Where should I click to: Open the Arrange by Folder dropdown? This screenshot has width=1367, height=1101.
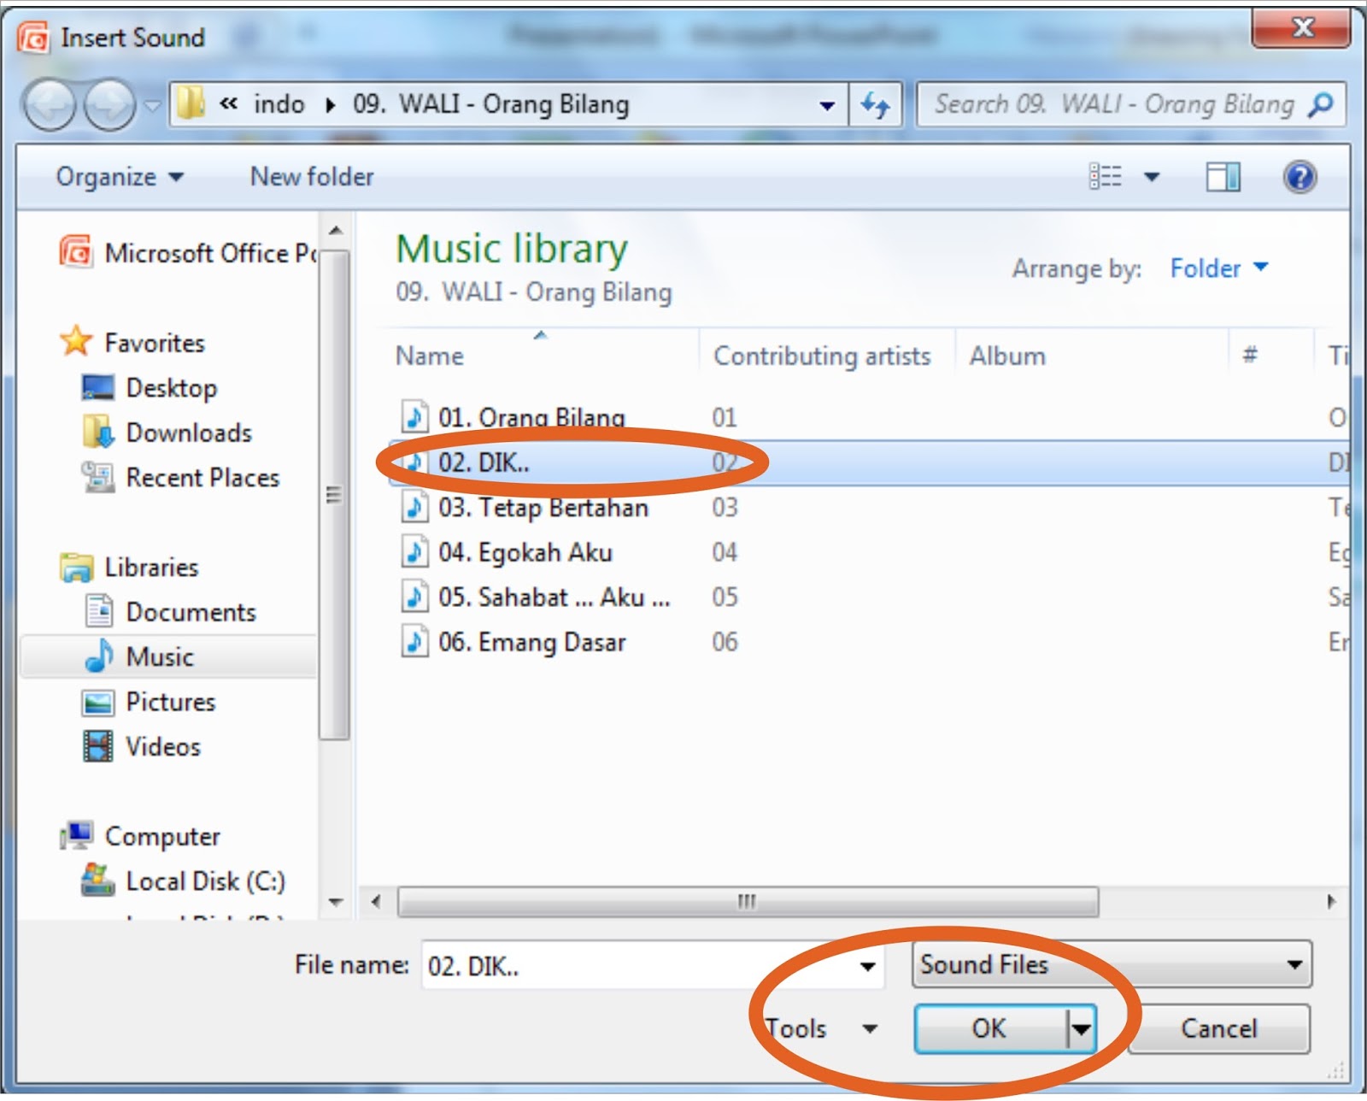[x=1219, y=268]
